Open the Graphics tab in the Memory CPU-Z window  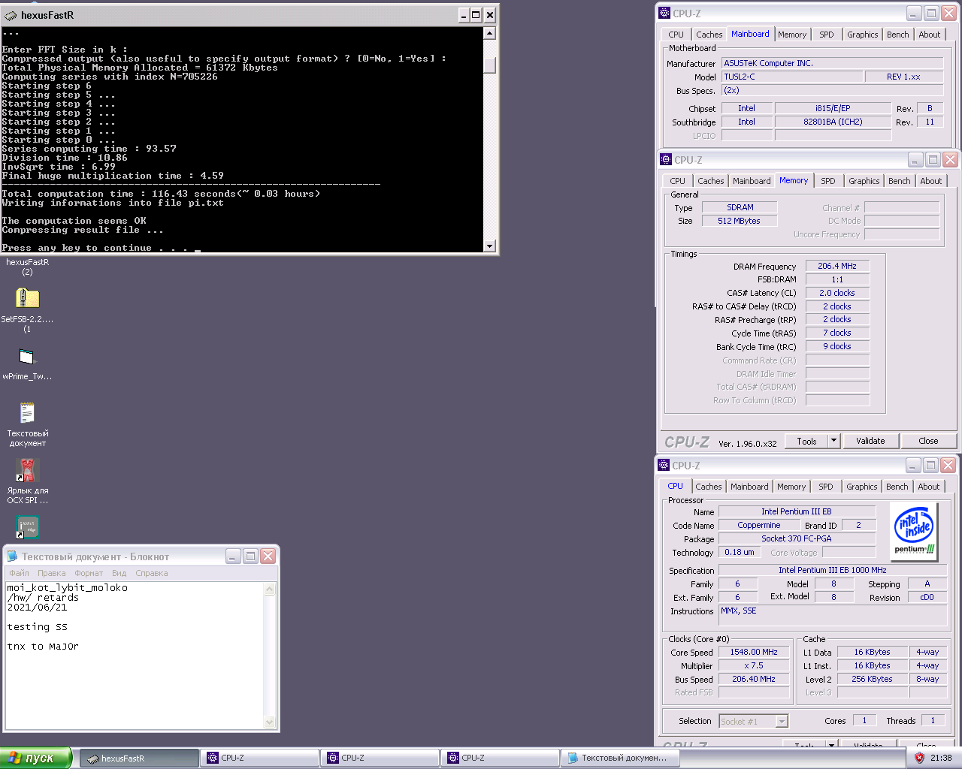coord(864,181)
